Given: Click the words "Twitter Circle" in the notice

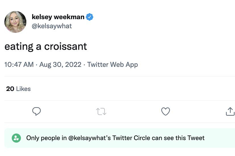Looking at the screenshot, I should [133, 138].
